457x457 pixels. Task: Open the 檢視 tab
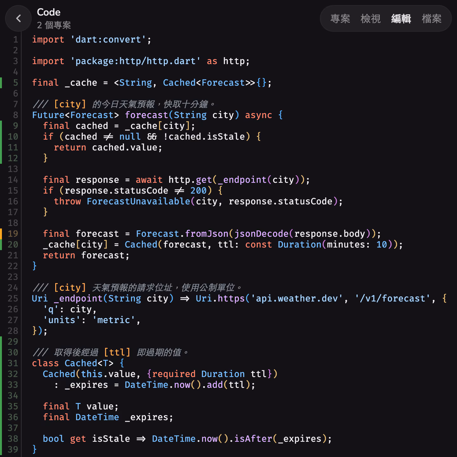[x=371, y=19]
